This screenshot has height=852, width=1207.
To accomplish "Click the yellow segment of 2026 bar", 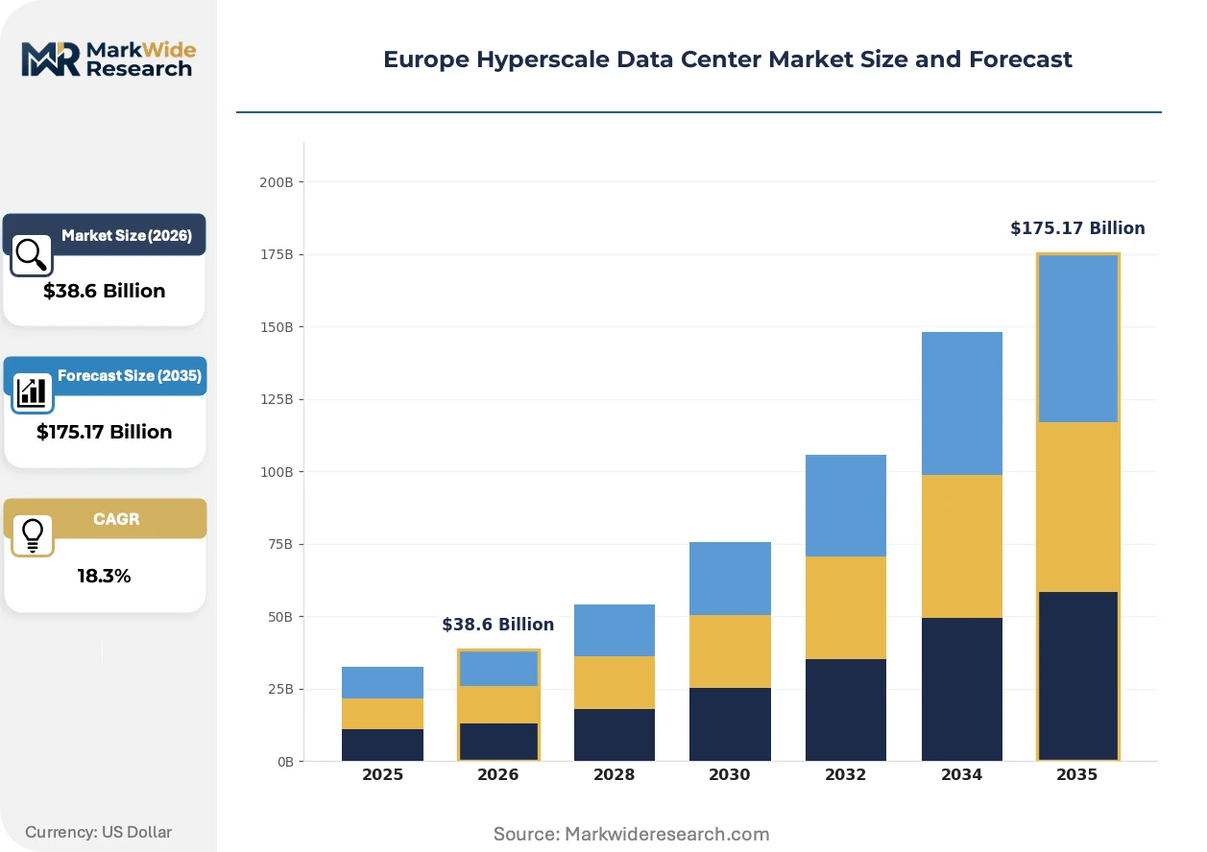I will [x=498, y=704].
